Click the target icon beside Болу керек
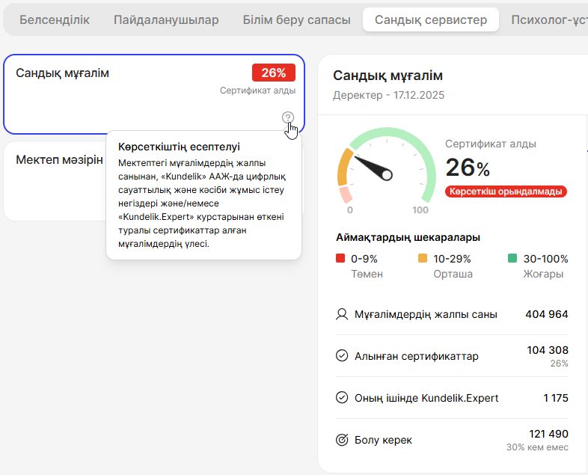 point(342,440)
